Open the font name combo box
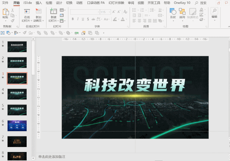 click(85, 12)
